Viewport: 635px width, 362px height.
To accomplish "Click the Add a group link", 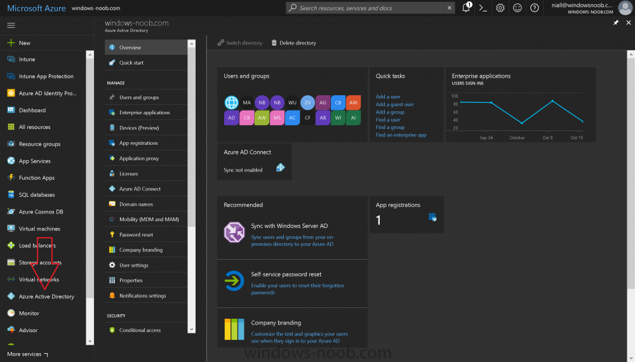I will pyautogui.click(x=390, y=112).
